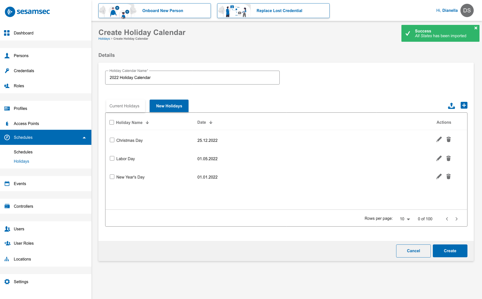Switch to Current Holidays tab
This screenshot has width=482, height=299.
pos(125,106)
